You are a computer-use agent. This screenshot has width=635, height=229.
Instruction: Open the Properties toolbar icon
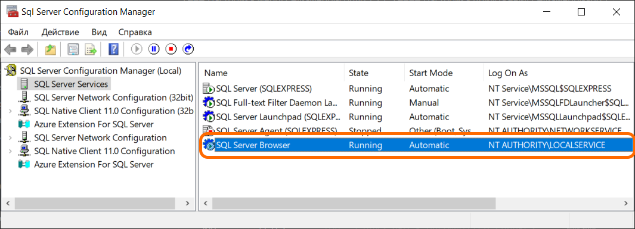click(73, 50)
